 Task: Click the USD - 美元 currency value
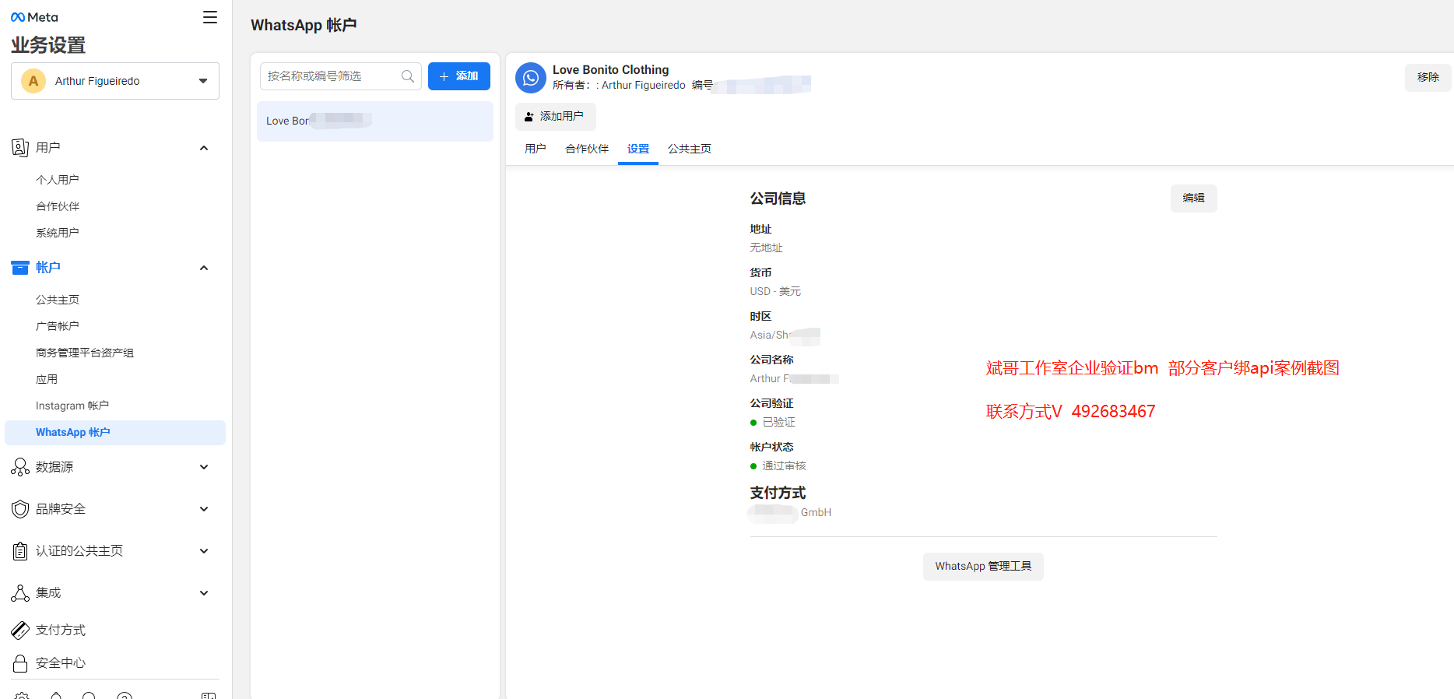[775, 292]
